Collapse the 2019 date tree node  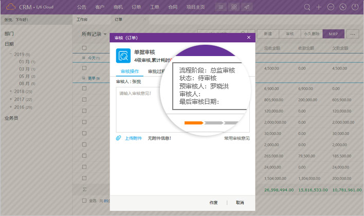[10, 55]
